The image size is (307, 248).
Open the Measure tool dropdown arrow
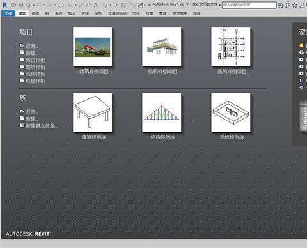[75, 5]
